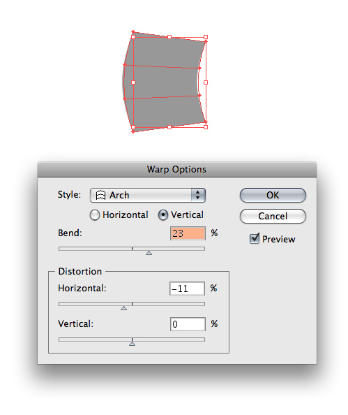The width and height of the screenshot is (348, 415).
Task: Click the Arch style icon in dropdown
Action: pyautogui.click(x=100, y=196)
